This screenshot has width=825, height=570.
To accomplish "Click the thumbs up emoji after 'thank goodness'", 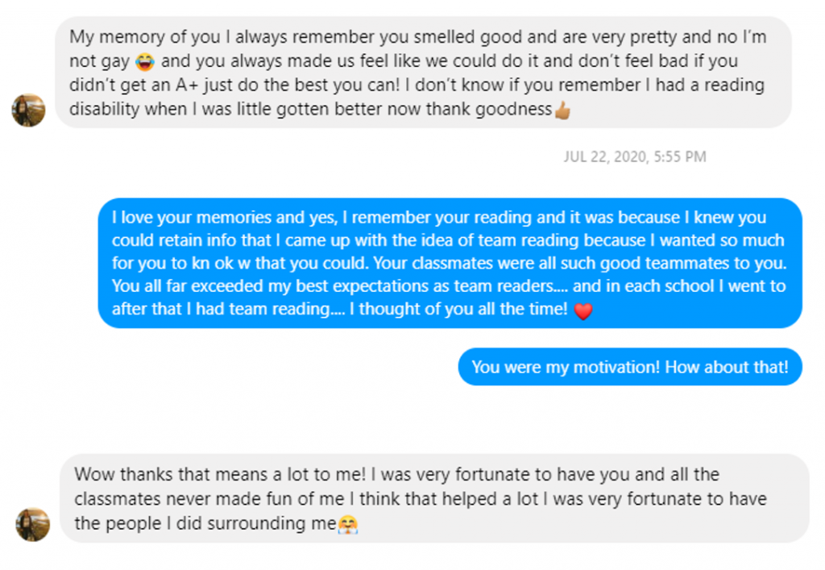I will coord(562,110).
